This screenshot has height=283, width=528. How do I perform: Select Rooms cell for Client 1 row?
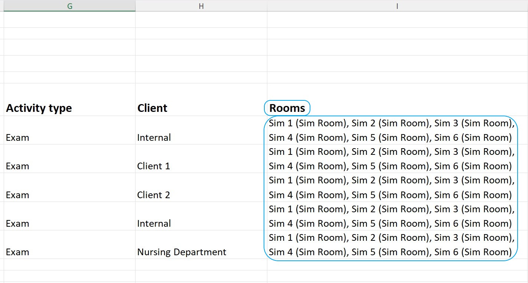pyautogui.click(x=397, y=159)
